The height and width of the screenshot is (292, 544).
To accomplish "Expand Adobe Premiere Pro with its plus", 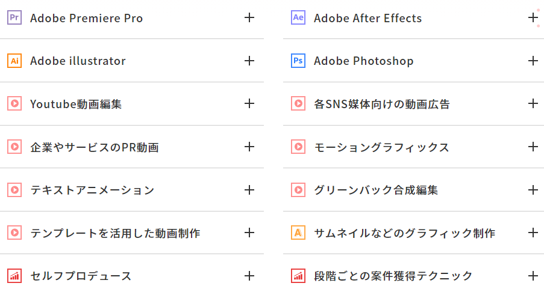I will tap(249, 17).
